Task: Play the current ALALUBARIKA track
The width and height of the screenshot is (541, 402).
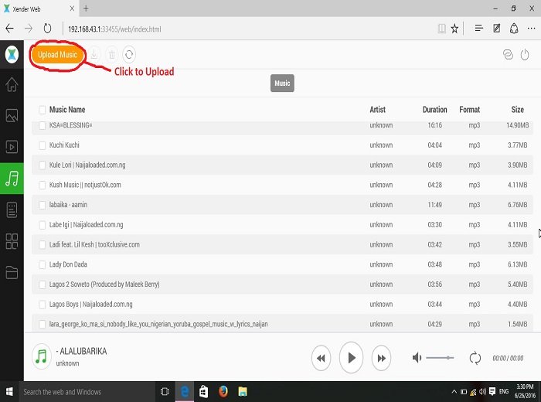Action: pos(351,358)
